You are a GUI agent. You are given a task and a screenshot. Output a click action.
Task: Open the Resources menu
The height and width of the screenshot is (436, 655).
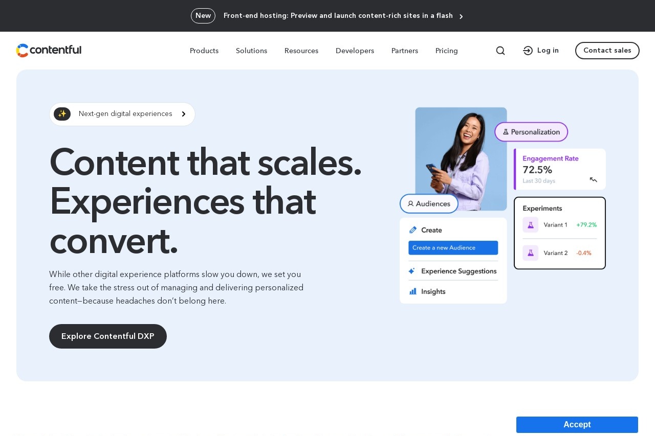point(301,51)
